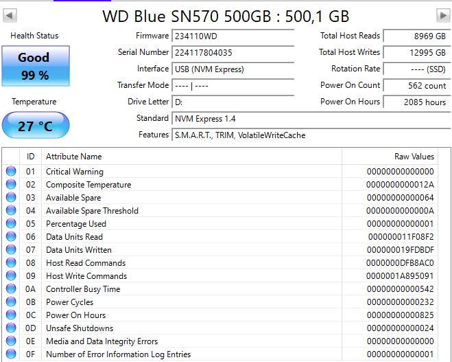This screenshot has width=452, height=362.
Task: Click status icon for attribute 0C Power On Hours
Action: [x=11, y=315]
